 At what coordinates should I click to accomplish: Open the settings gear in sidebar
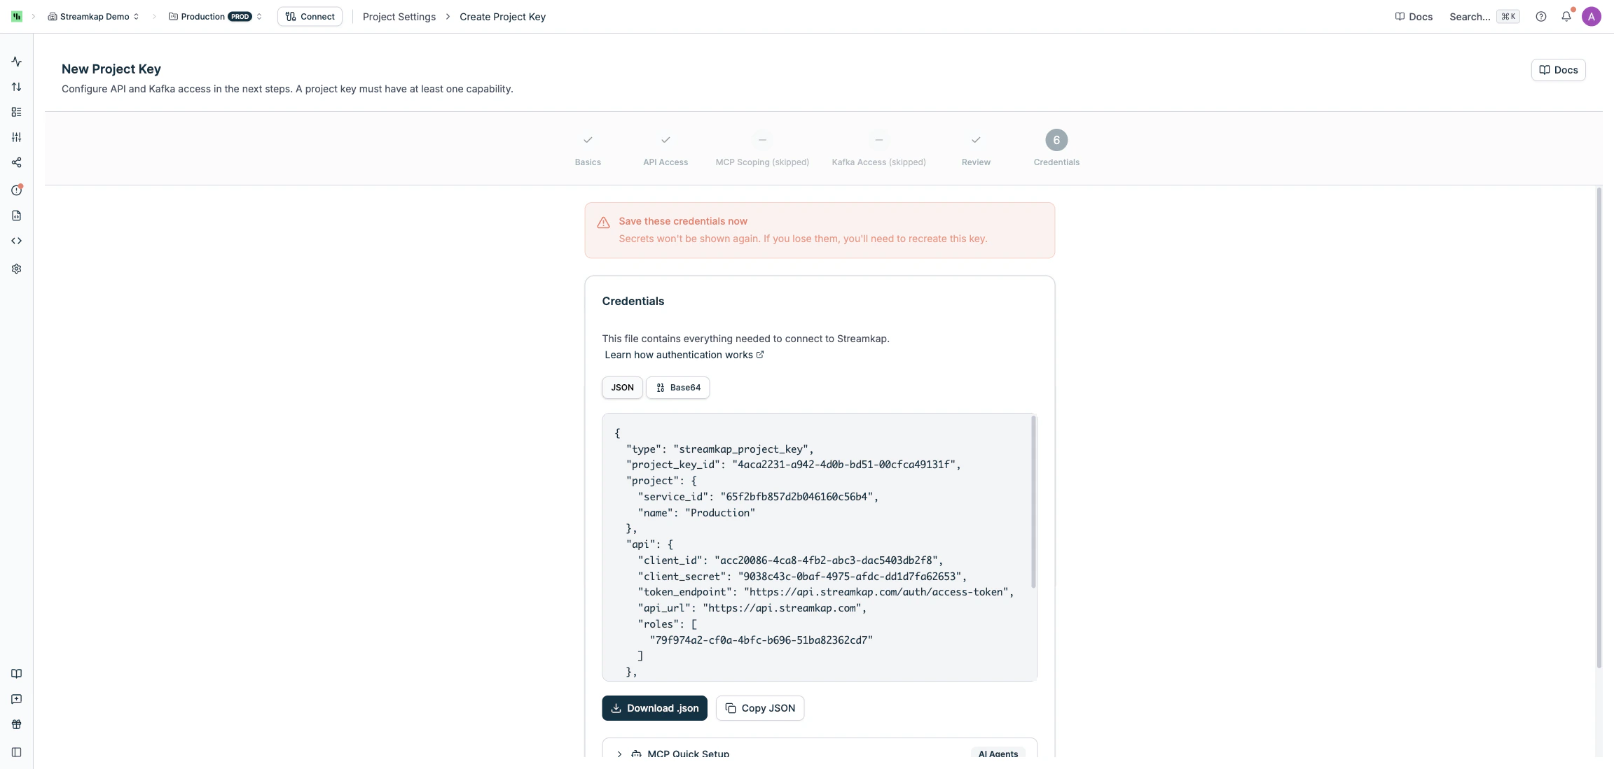pos(16,269)
